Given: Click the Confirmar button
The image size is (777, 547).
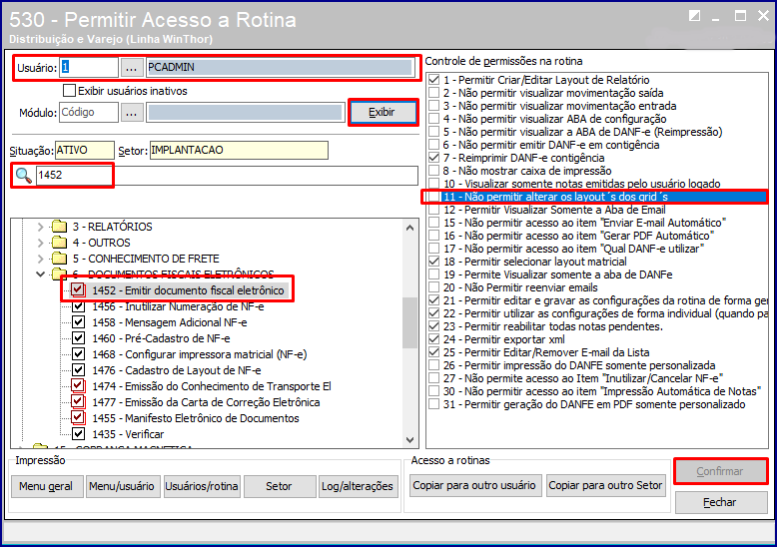Looking at the screenshot, I should coord(720,471).
